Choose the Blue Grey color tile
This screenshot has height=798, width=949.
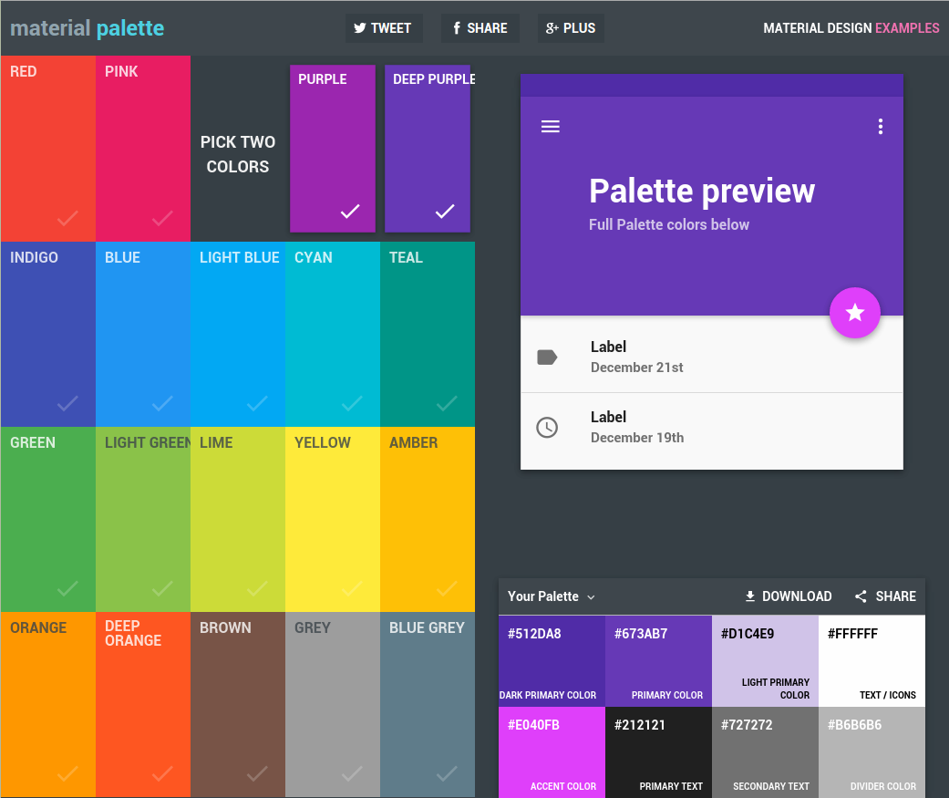point(428,705)
